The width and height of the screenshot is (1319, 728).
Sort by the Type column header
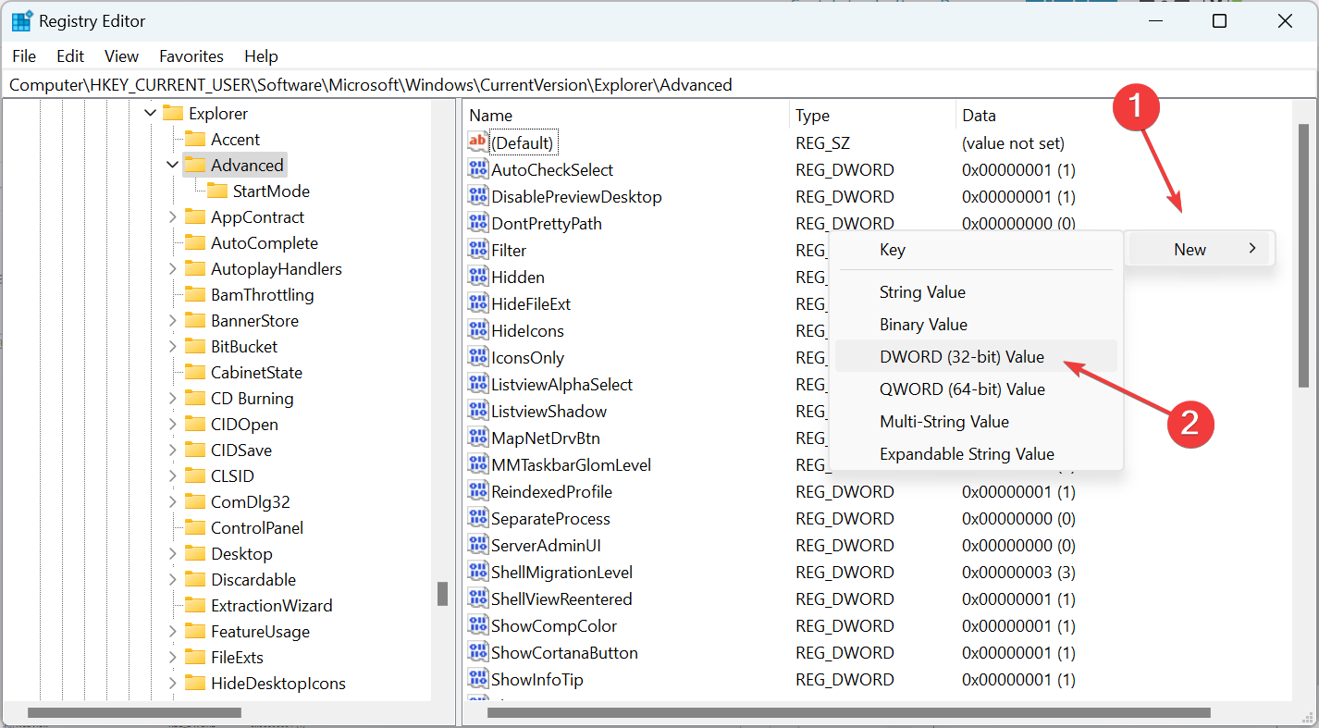tap(872, 116)
